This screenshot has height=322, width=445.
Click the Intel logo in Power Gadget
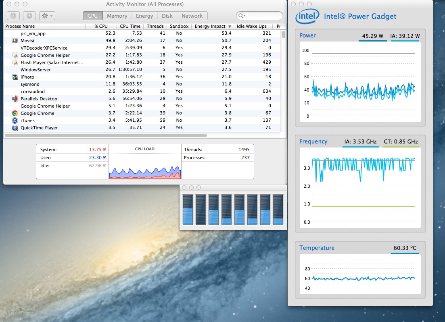click(x=307, y=16)
